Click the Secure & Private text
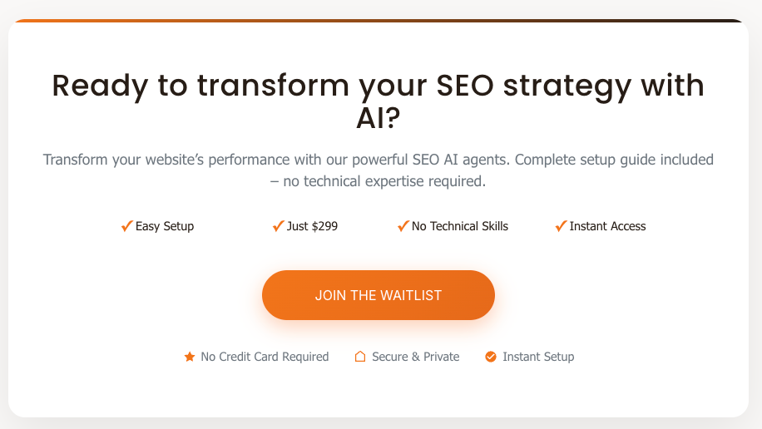 tap(415, 357)
